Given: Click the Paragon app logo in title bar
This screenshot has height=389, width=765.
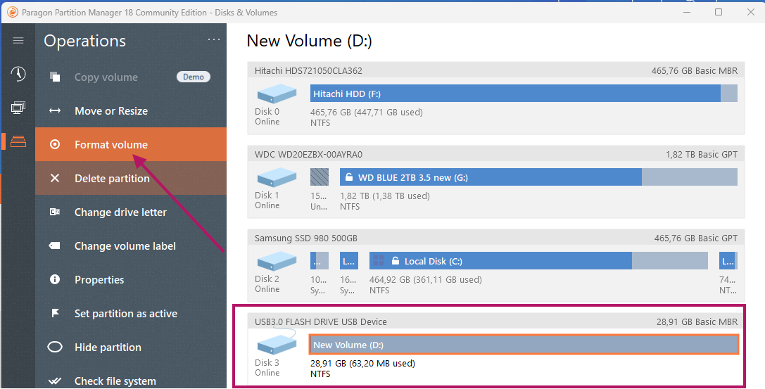Looking at the screenshot, I should click(13, 12).
